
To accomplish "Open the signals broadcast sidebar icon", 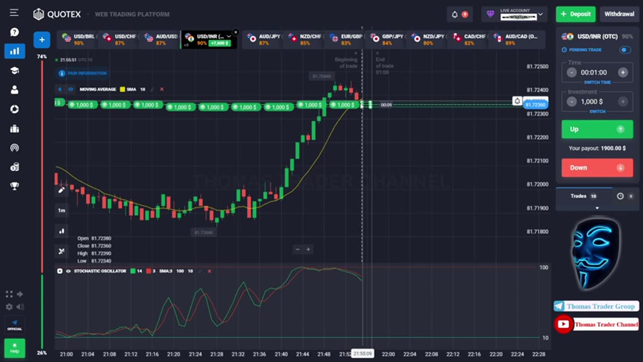I will click(x=15, y=148).
